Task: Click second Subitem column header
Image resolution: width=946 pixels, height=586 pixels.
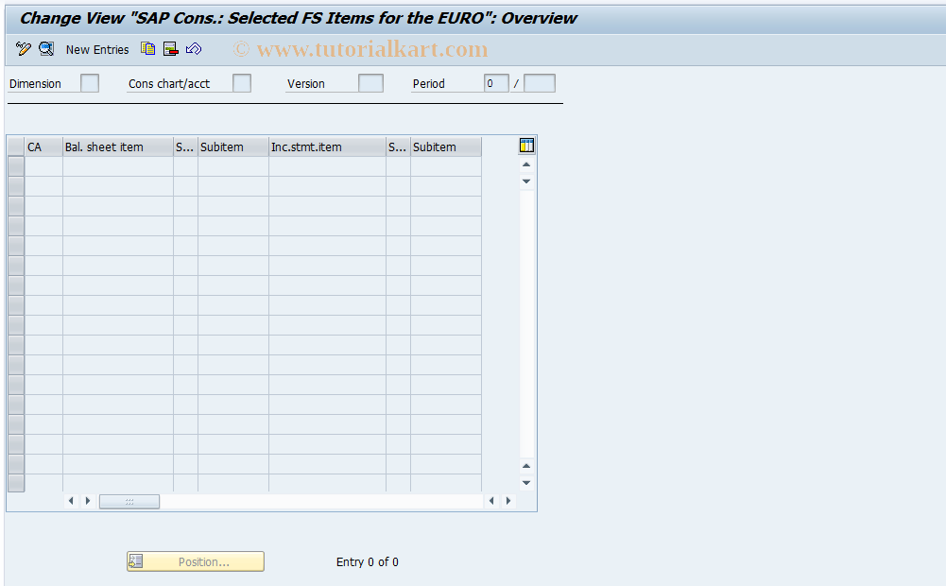Action: [446, 146]
